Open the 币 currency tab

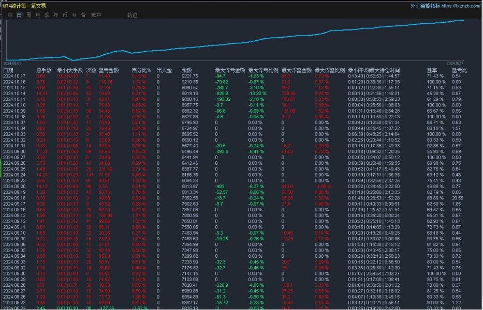65,15
